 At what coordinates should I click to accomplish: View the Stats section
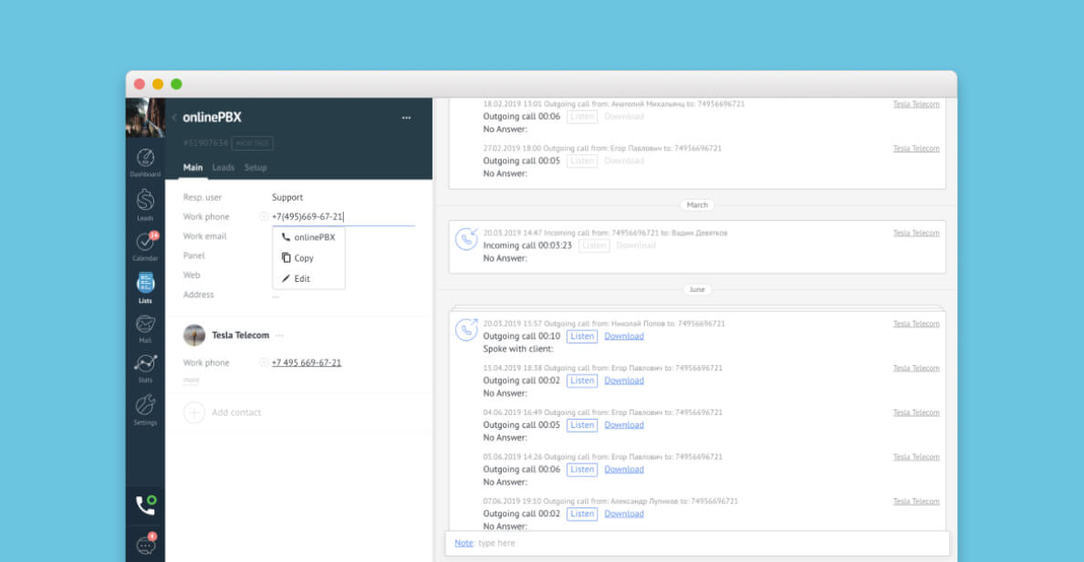[x=145, y=366]
